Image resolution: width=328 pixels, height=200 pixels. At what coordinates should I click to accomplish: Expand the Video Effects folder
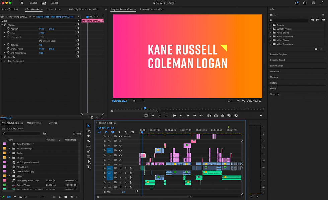pyautogui.click(x=271, y=40)
